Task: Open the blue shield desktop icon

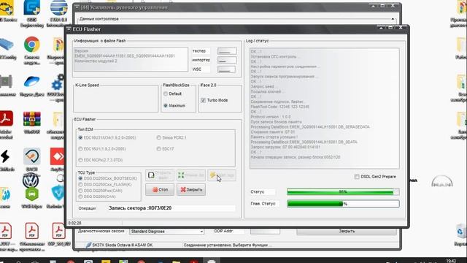Action: pyautogui.click(x=58, y=193)
